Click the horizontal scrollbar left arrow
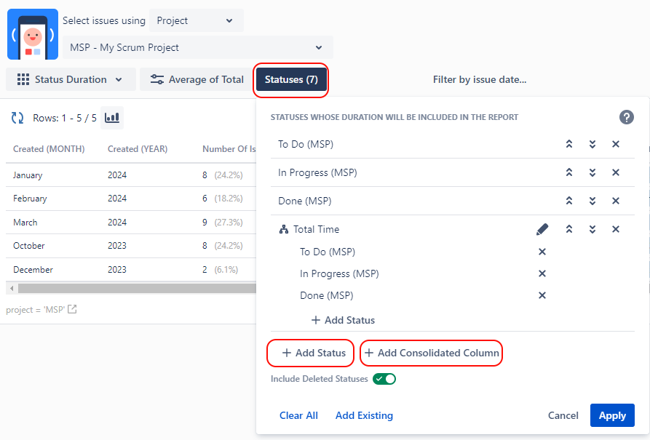 12,288
